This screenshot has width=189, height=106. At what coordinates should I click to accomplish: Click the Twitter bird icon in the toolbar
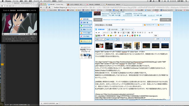[125, 36]
